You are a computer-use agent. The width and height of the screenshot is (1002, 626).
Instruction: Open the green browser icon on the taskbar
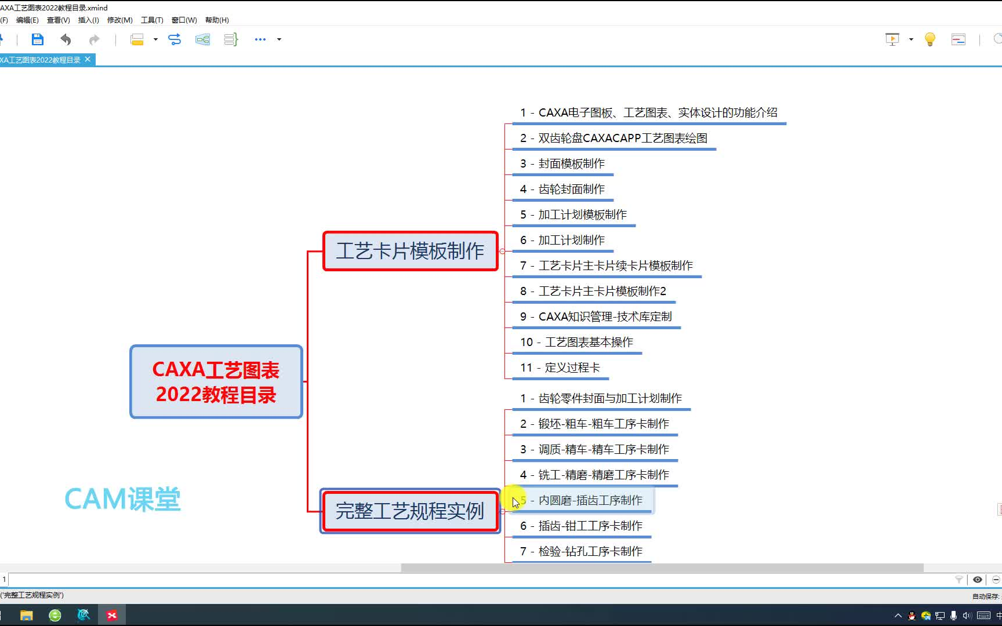click(55, 616)
